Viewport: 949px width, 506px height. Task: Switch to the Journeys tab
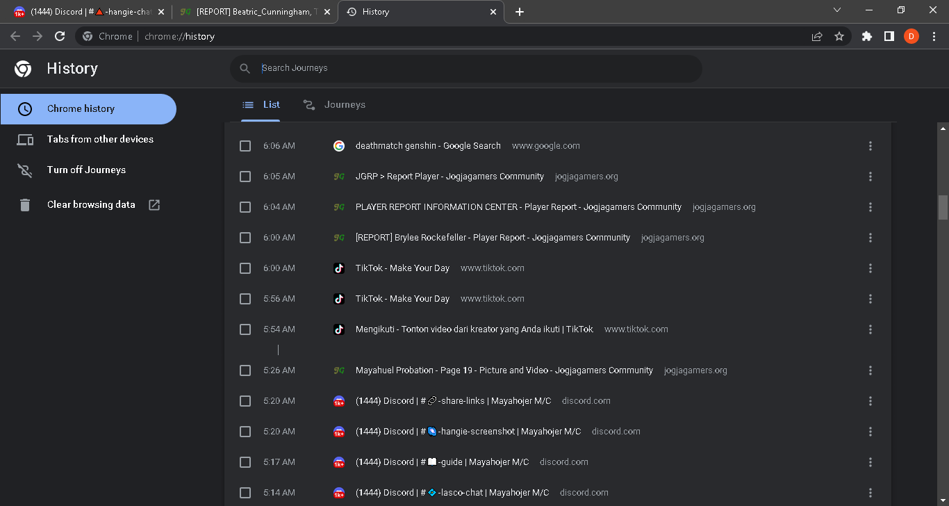click(334, 105)
